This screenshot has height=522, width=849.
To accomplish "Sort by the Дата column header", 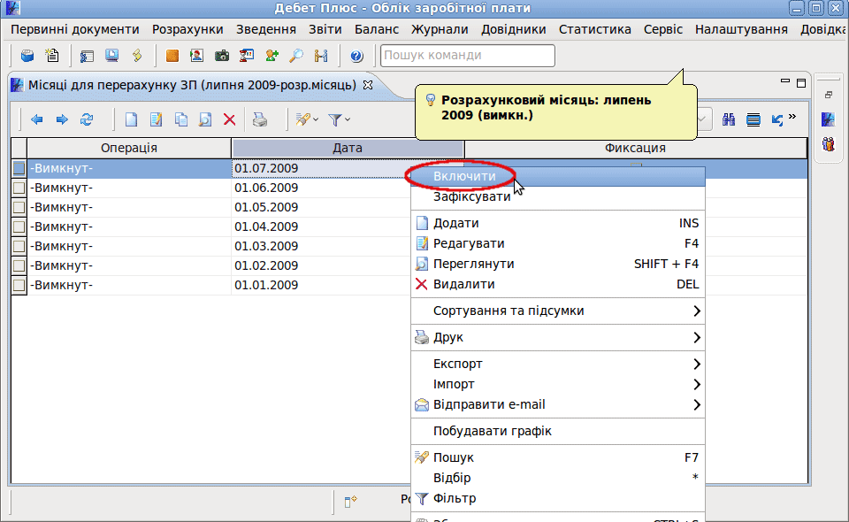I will (348, 148).
